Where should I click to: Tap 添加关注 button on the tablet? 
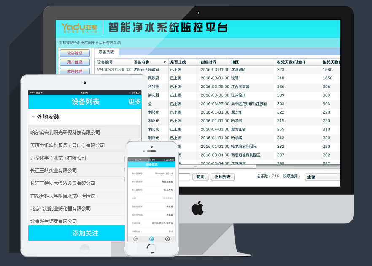[85, 233]
